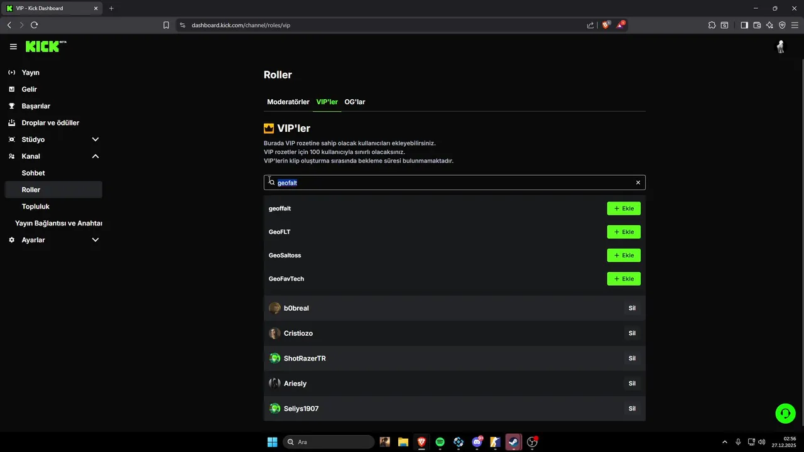This screenshot has height=452, width=804.
Task: Remove Ariesly with Sil button
Action: click(x=633, y=384)
